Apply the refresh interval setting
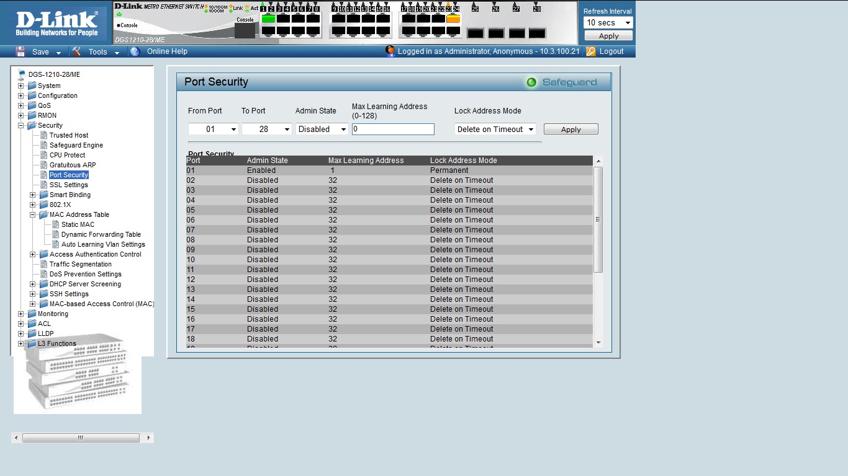848x476 pixels. (608, 36)
